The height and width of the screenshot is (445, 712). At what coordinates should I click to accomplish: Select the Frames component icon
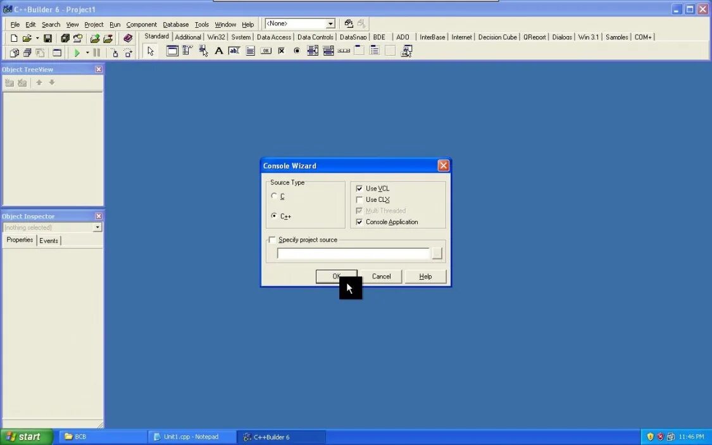tap(172, 51)
